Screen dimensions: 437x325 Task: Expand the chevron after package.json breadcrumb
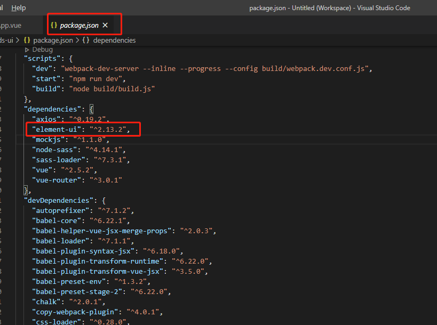pyautogui.click(x=77, y=40)
